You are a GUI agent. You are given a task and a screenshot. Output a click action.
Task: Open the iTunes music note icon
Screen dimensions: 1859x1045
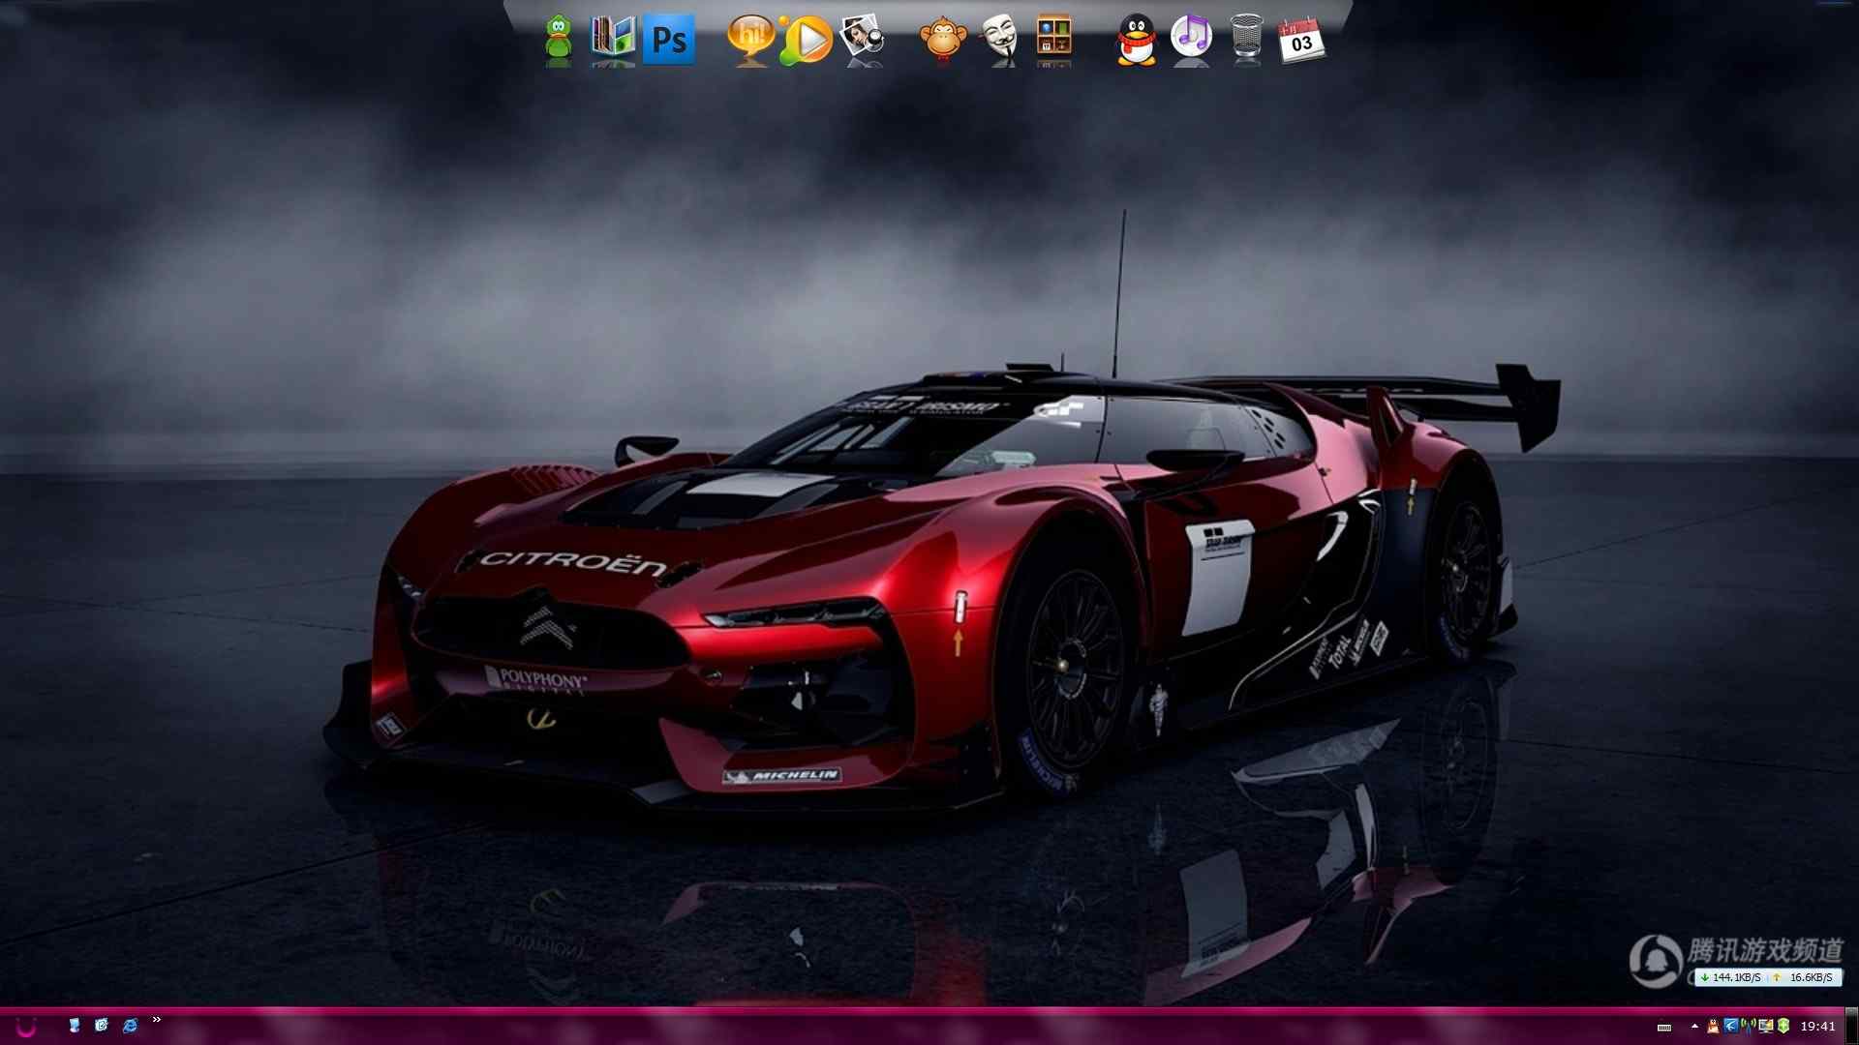(x=1191, y=37)
